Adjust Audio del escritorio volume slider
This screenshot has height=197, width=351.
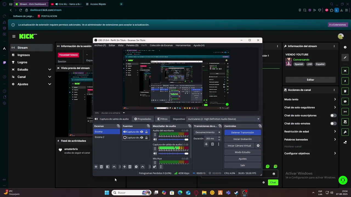coord(173,140)
